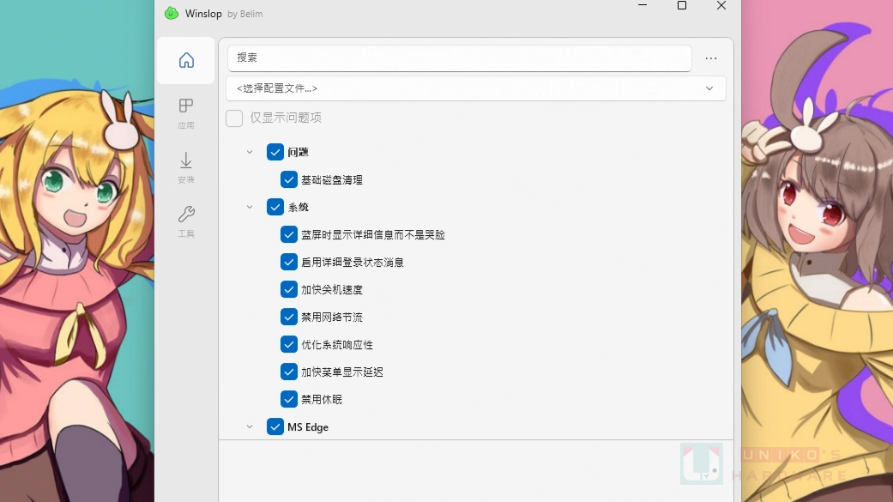Viewport: 893px width, 502px height.
Task: Open the Home page in the sidebar
Action: point(186,60)
